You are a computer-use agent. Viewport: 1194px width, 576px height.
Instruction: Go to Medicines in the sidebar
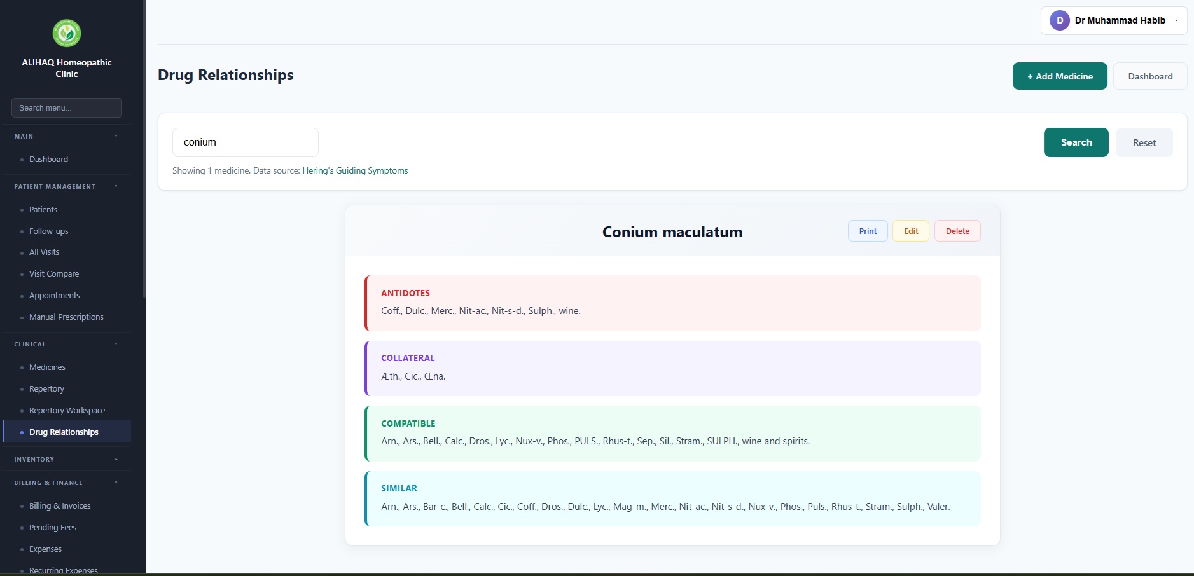click(x=67, y=367)
